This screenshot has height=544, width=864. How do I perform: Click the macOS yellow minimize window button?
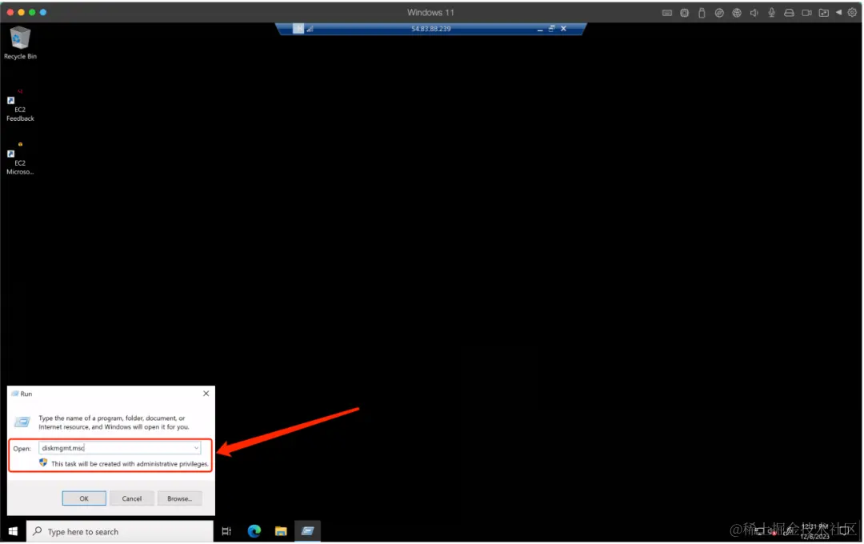click(x=21, y=12)
